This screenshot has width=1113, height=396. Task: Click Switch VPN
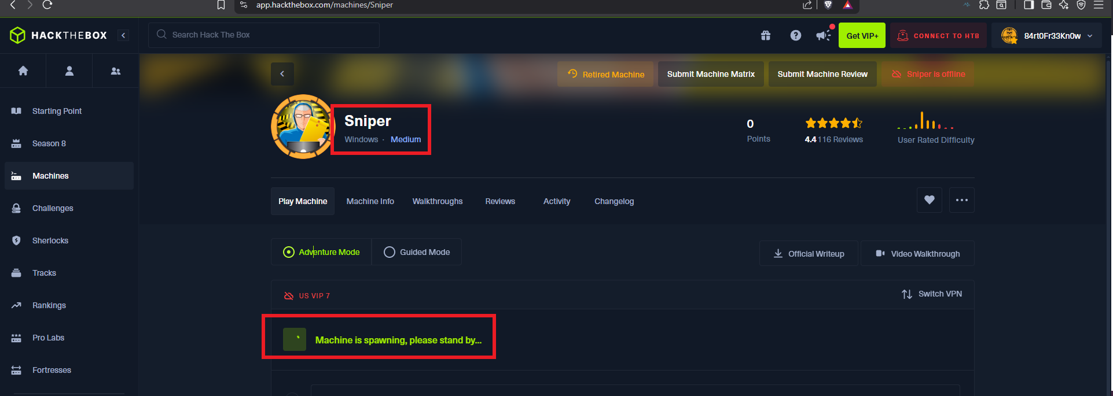coord(932,294)
